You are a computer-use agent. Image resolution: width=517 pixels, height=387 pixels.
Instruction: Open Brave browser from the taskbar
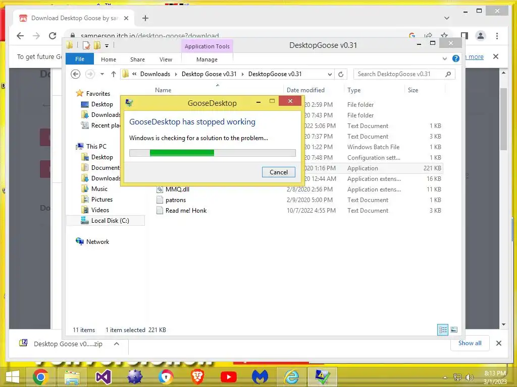click(x=197, y=377)
